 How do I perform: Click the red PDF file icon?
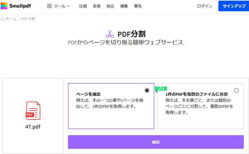click(33, 111)
